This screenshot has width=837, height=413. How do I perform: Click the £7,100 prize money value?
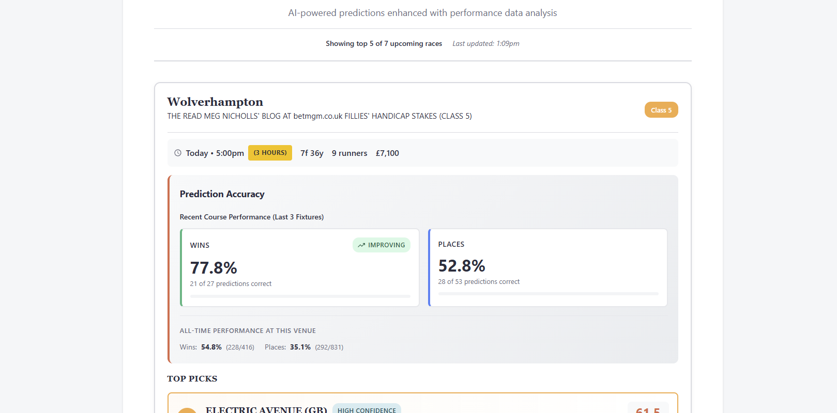click(x=387, y=153)
